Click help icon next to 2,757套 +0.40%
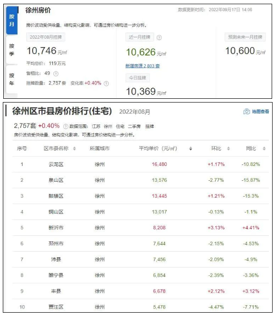This screenshot has height=315, width=274. [66, 126]
